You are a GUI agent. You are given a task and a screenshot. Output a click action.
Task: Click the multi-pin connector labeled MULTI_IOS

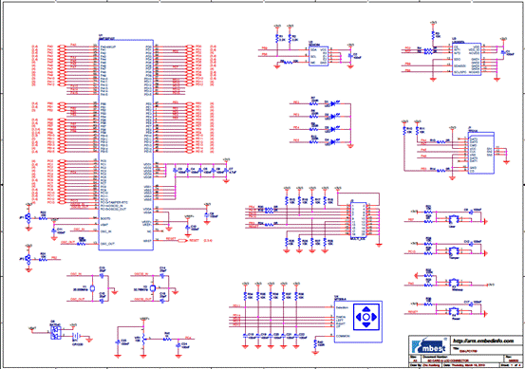pos(358,219)
